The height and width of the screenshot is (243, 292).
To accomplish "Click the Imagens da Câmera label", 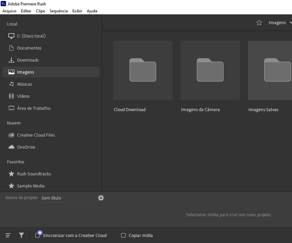I will pyautogui.click(x=200, y=110).
